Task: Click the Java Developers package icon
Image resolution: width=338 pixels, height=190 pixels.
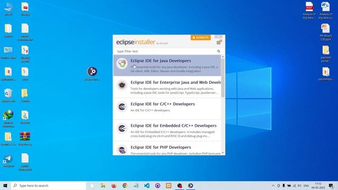Action: [122, 63]
